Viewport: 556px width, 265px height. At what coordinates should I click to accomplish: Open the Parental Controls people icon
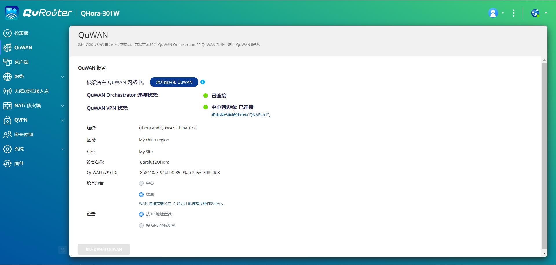(8, 135)
